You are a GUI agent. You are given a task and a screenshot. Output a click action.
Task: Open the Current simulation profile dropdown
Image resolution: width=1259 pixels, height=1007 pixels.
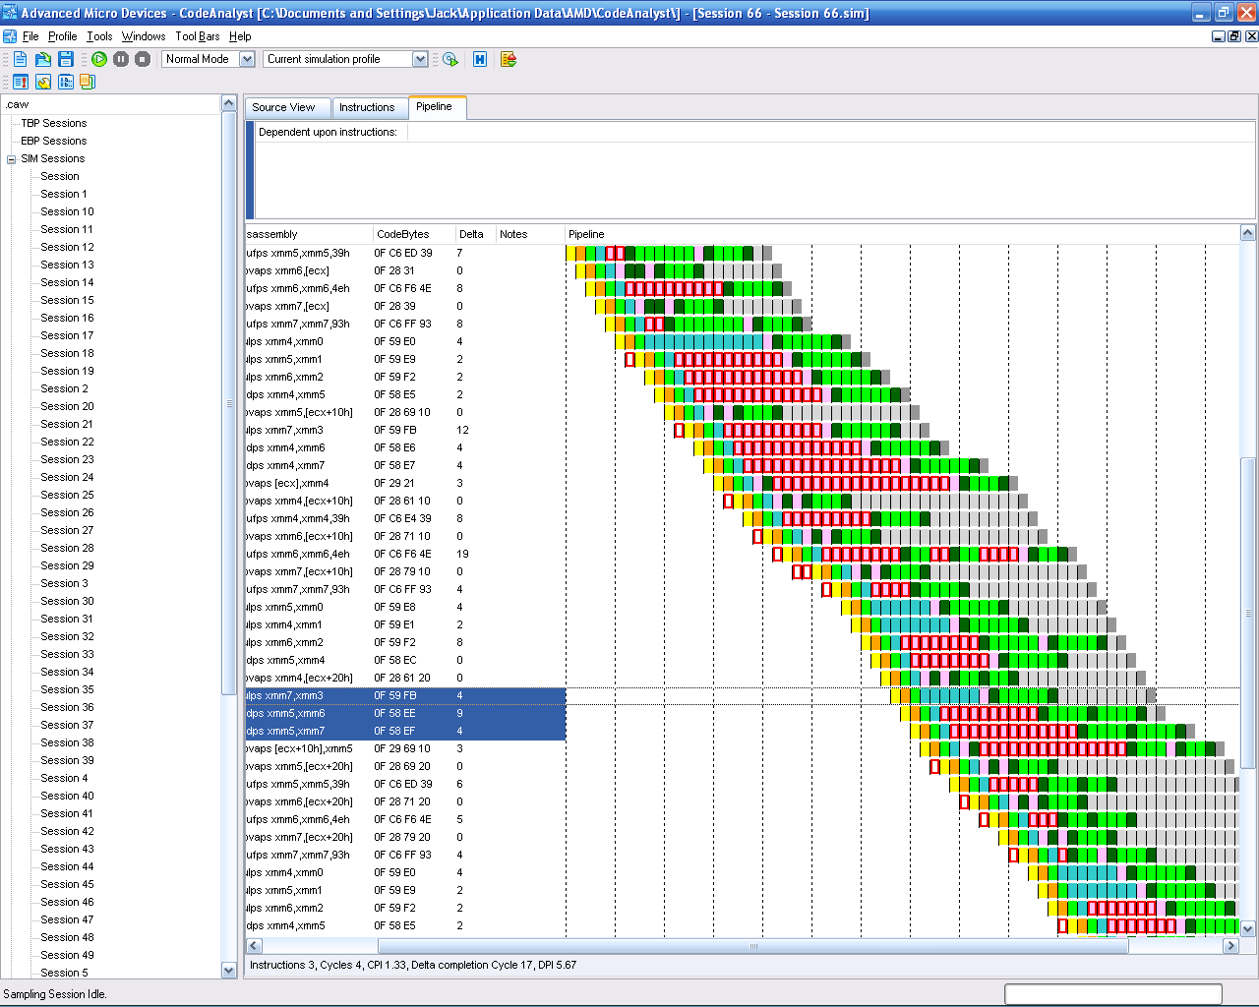tap(420, 59)
